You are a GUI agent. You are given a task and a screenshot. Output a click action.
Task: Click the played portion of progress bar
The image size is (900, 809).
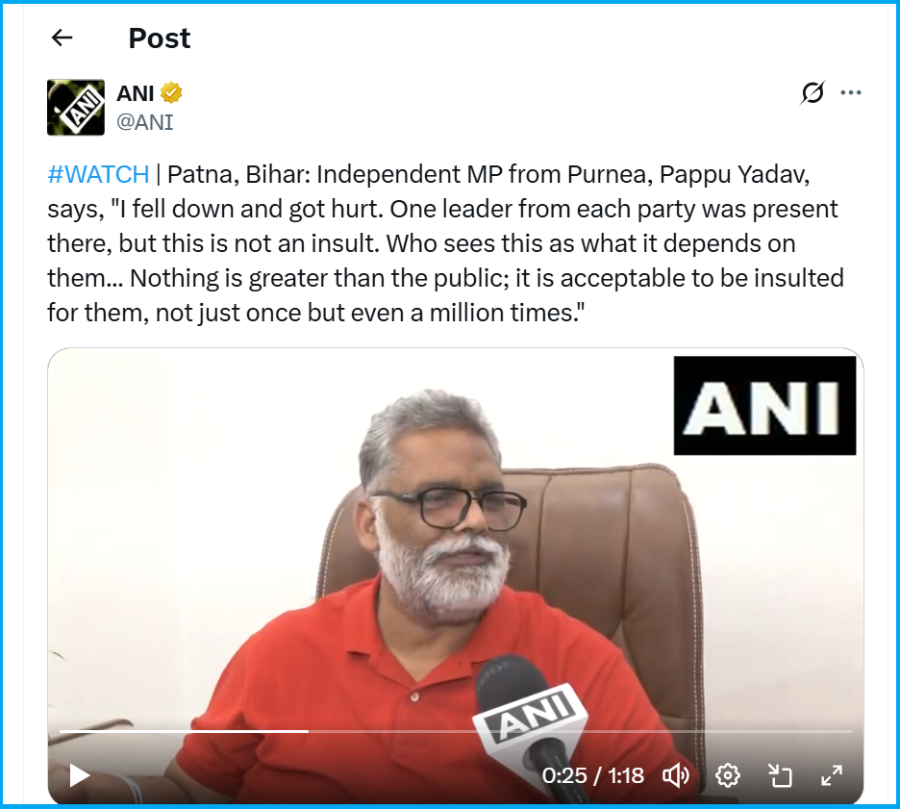pyautogui.click(x=185, y=731)
